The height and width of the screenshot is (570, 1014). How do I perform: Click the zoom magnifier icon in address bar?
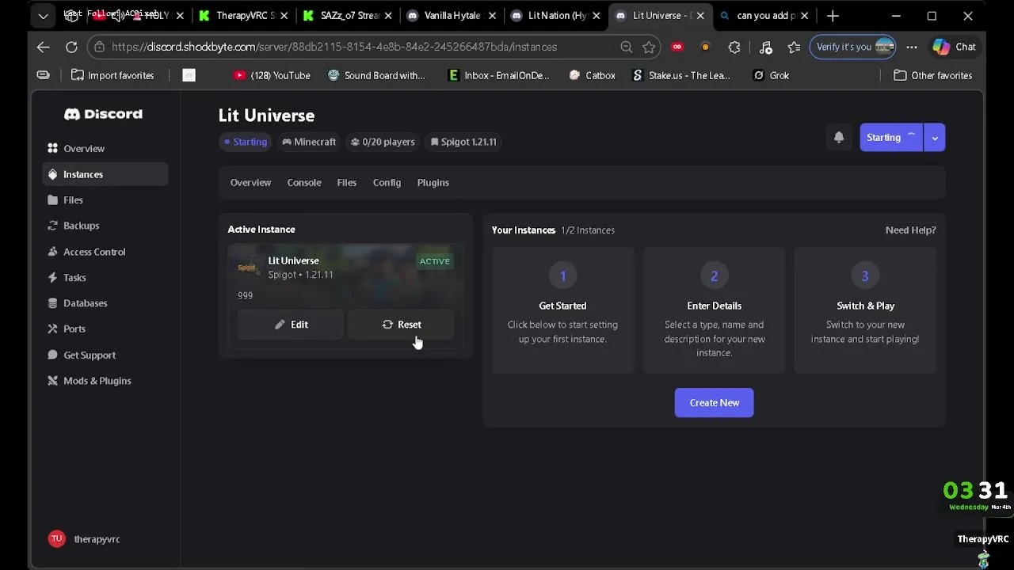point(627,47)
